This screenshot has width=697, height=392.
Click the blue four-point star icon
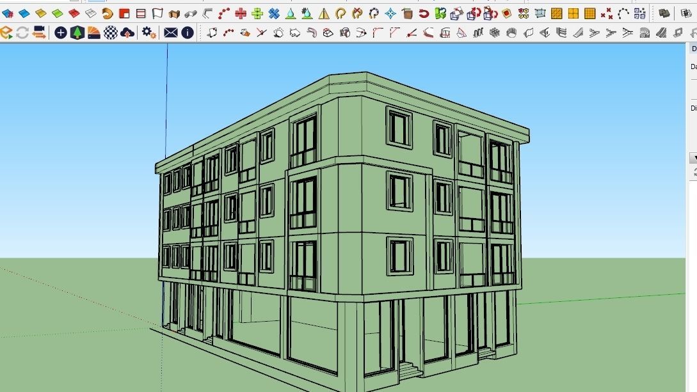pyautogui.click(x=390, y=14)
